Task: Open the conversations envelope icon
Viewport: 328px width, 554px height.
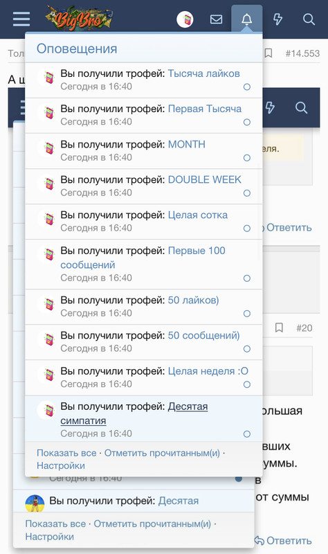Action: point(216,19)
